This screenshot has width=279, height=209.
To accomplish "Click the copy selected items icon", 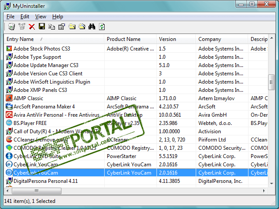I will click(x=51, y=27).
